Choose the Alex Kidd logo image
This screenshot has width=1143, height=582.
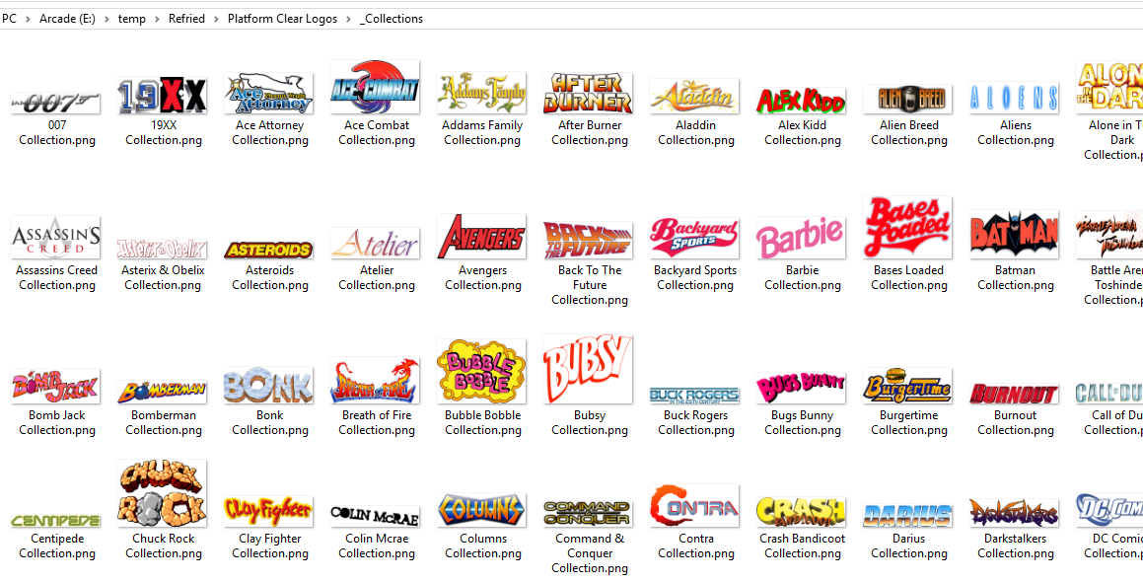coord(801,101)
